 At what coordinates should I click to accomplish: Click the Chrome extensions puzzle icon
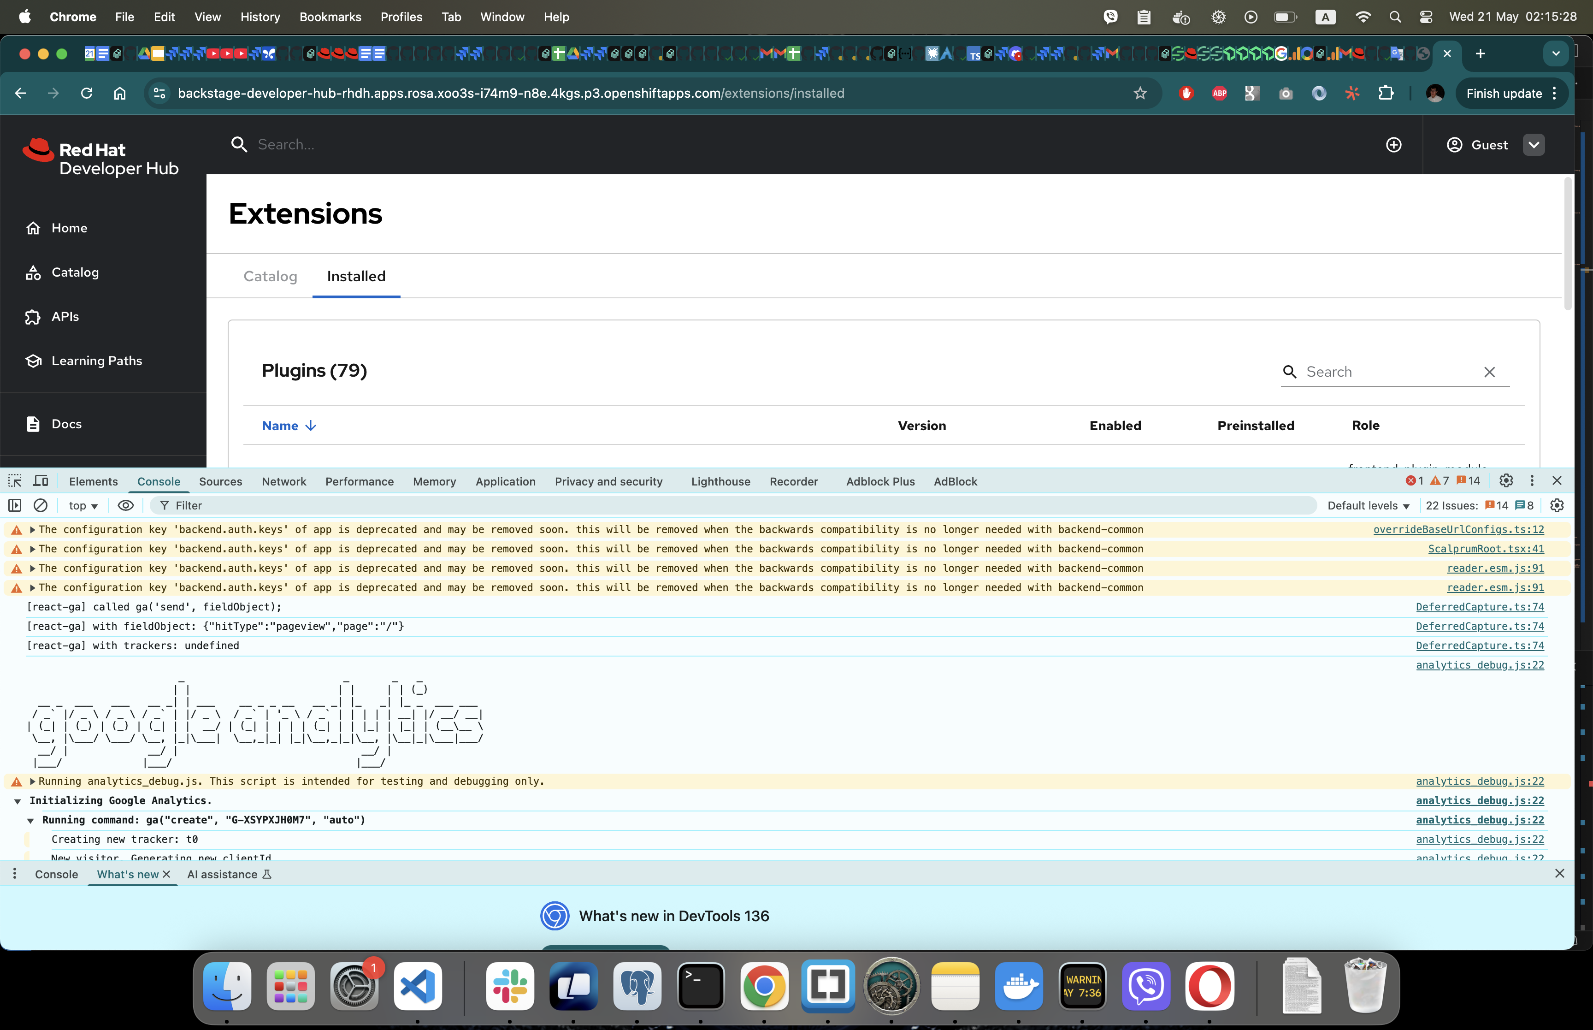pyautogui.click(x=1386, y=94)
